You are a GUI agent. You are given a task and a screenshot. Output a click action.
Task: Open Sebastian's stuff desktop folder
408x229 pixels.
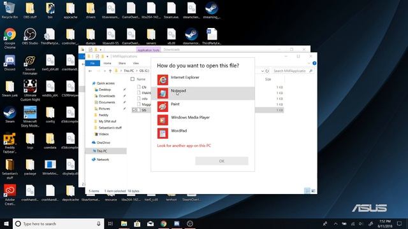click(x=10, y=169)
